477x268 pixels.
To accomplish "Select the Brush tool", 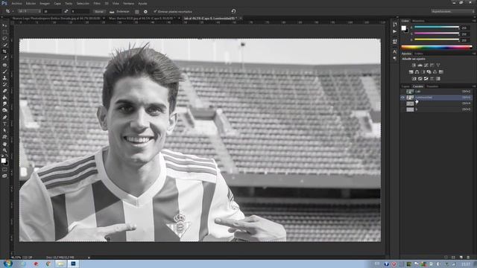I will (x=4, y=71).
